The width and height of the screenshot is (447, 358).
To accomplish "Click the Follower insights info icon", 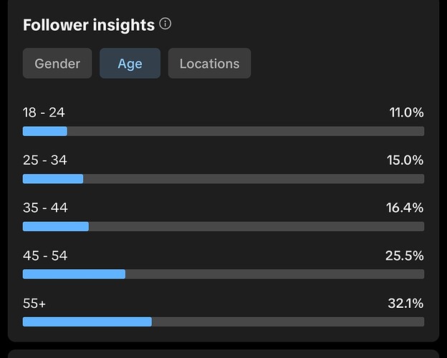I will coord(165,24).
